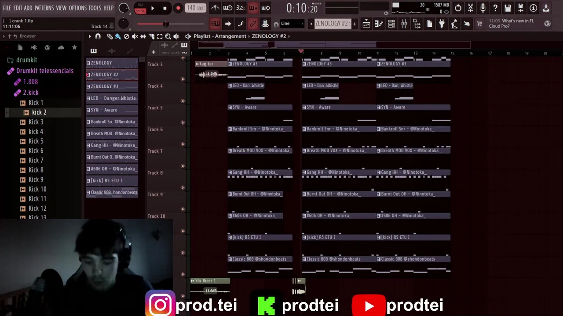
Task: Open the tempo tapper icon
Action: click(454, 24)
